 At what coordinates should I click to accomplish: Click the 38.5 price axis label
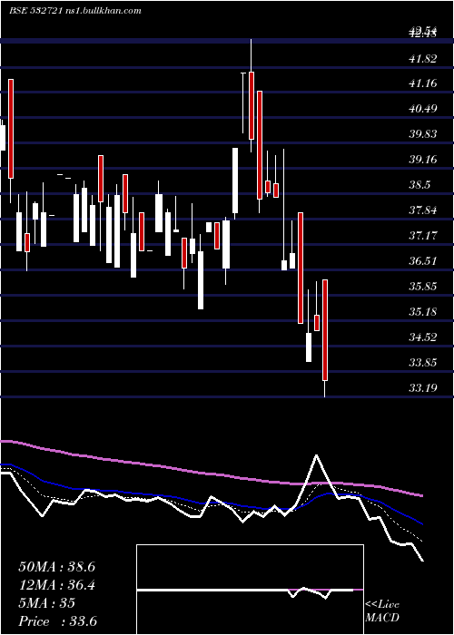(419, 185)
